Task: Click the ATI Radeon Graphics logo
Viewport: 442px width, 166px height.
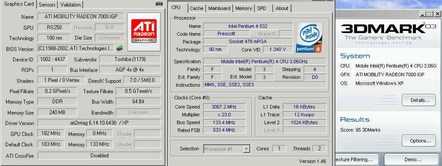Action: tap(144, 32)
